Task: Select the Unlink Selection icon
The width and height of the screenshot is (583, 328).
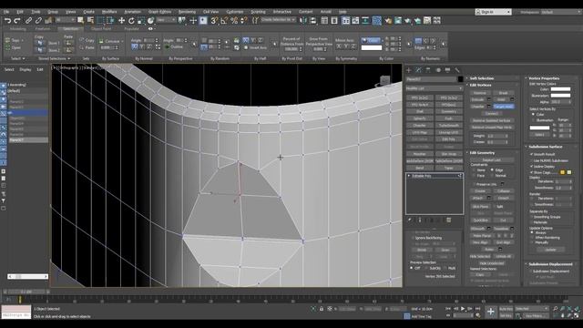Action: 38,21
